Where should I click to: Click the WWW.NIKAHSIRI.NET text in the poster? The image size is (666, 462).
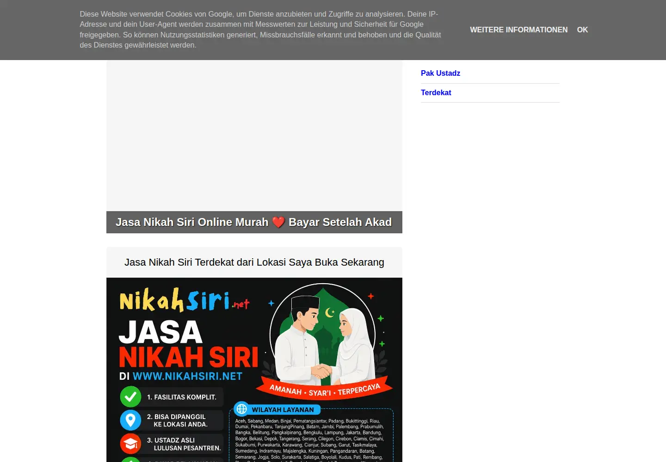click(x=187, y=376)
